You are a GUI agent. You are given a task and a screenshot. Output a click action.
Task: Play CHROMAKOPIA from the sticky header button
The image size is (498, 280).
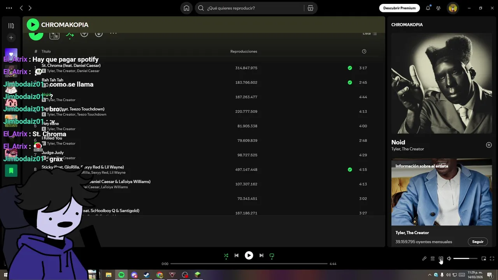point(33,24)
